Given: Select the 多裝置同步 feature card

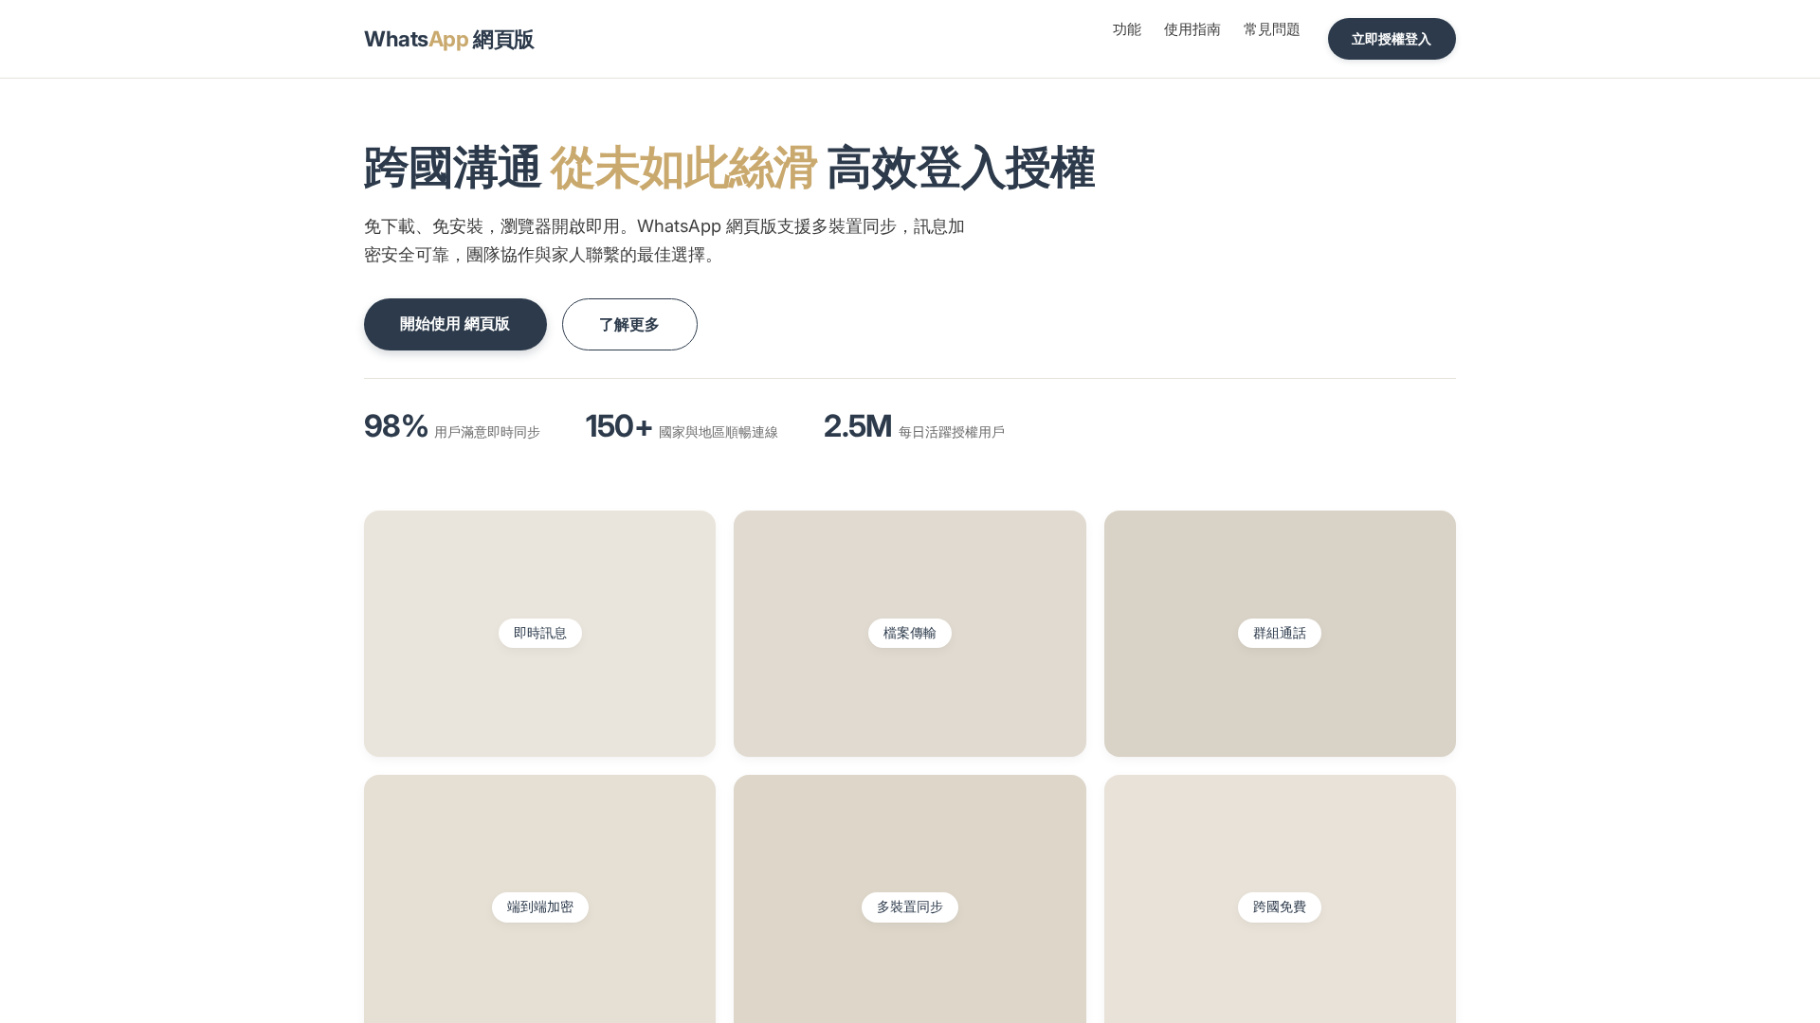Looking at the screenshot, I should click(x=909, y=899).
